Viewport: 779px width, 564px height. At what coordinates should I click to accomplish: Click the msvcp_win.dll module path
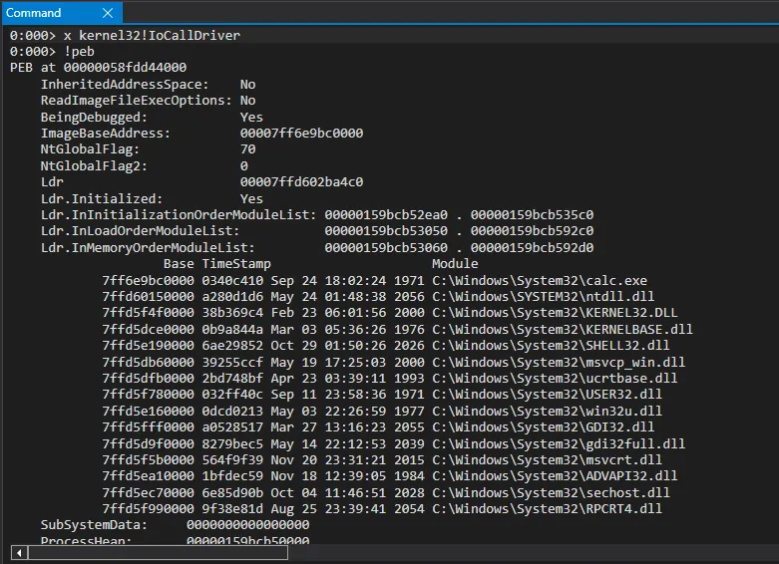click(559, 362)
